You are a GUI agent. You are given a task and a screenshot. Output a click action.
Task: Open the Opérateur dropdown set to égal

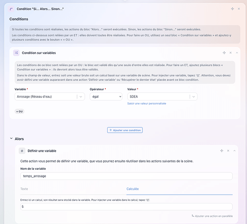click(x=106, y=97)
